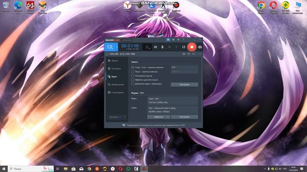Click the webcam overlay icon in toolbar
Screen dimensions: 307x172
[147, 47]
